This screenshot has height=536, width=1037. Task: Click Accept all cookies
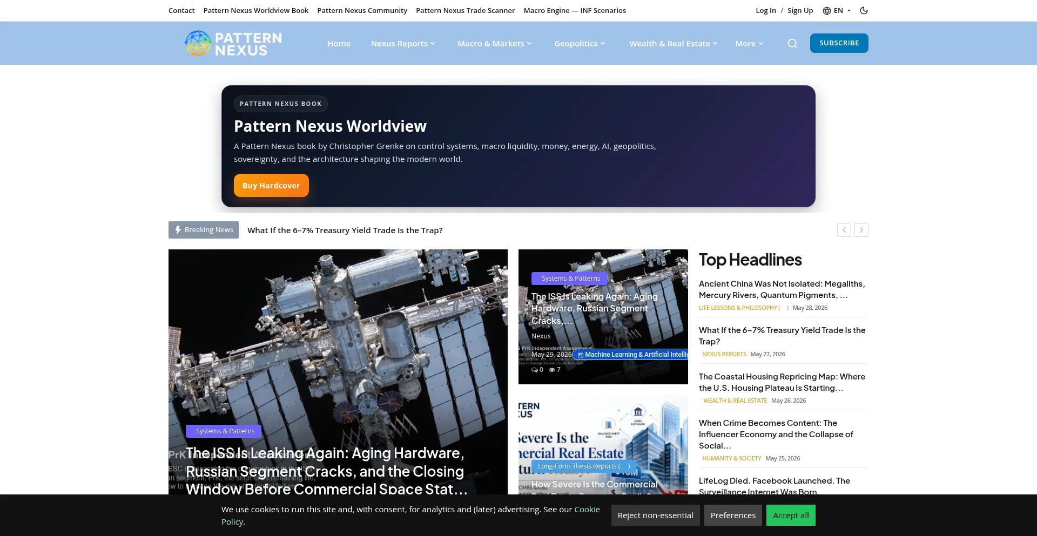tap(791, 515)
